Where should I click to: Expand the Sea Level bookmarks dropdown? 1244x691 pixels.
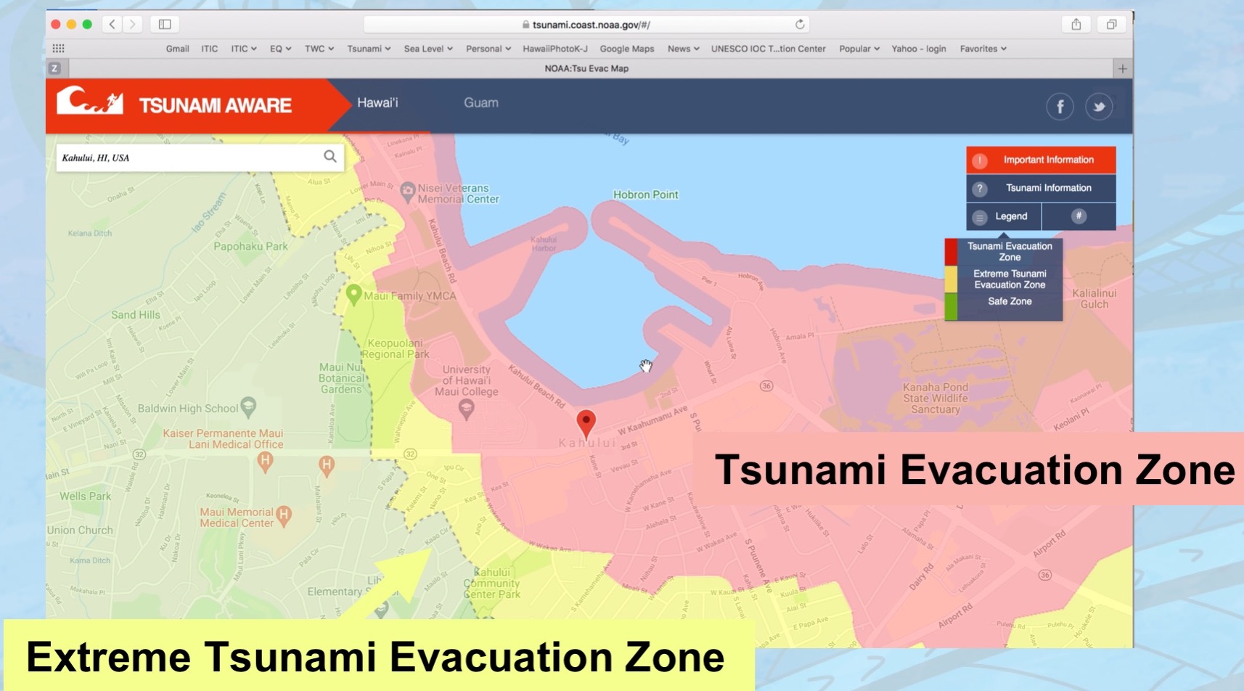[427, 49]
